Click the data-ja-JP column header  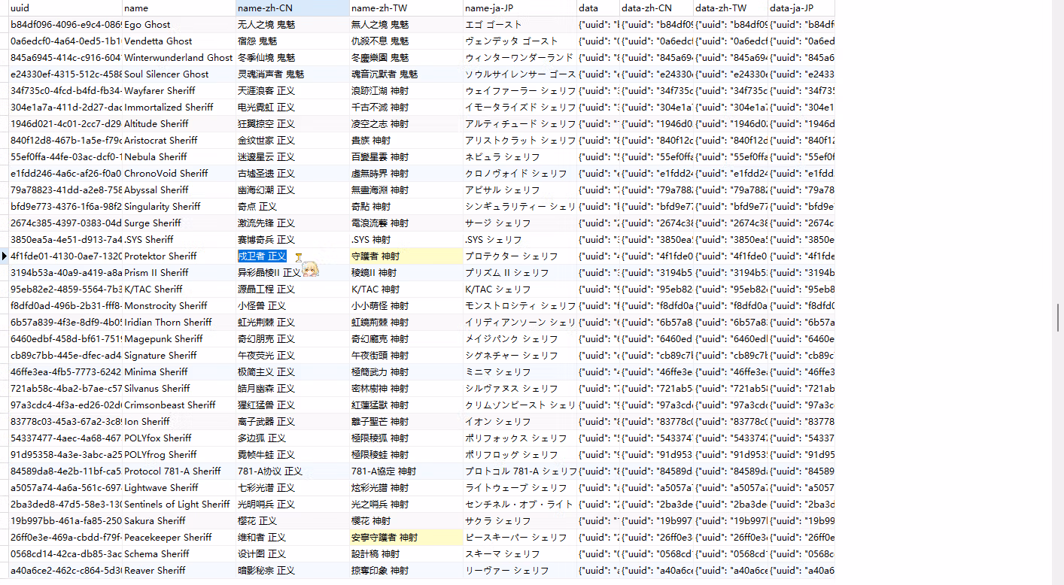[x=801, y=8]
